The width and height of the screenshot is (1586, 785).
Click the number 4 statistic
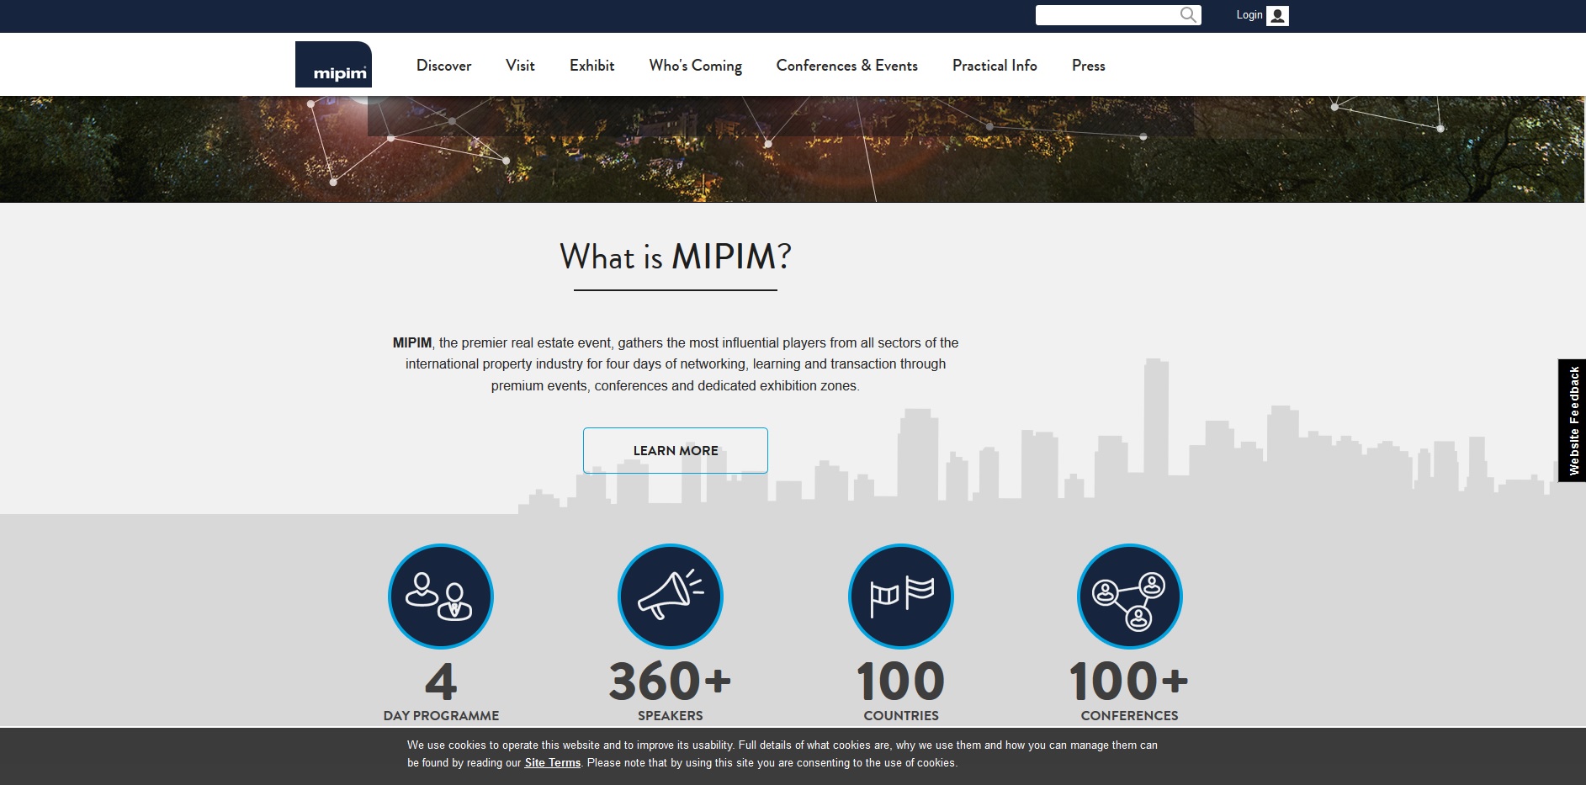click(441, 682)
